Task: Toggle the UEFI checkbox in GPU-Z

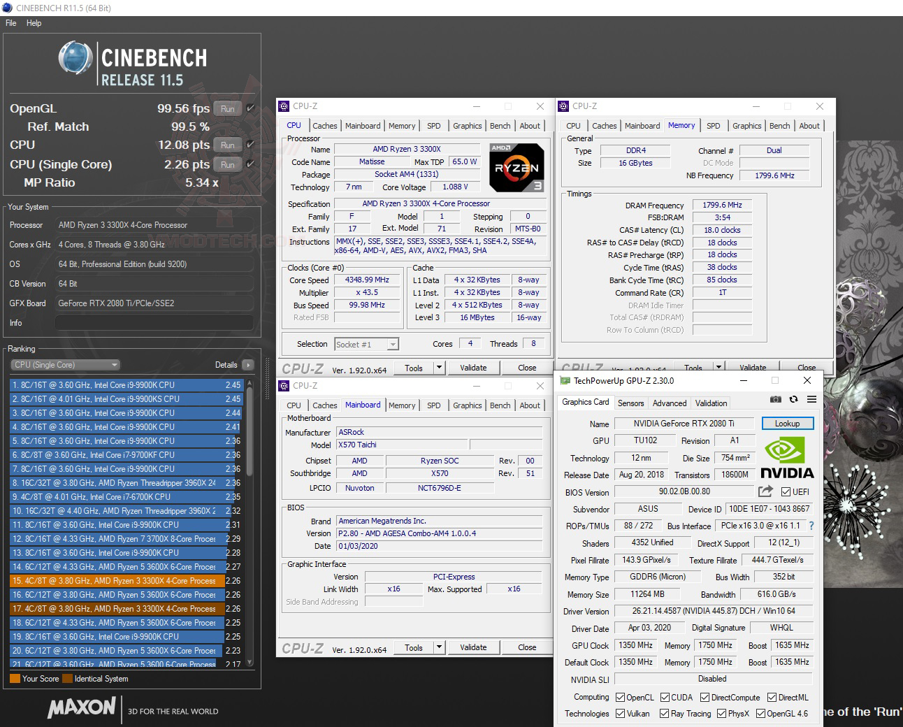Action: click(x=786, y=491)
